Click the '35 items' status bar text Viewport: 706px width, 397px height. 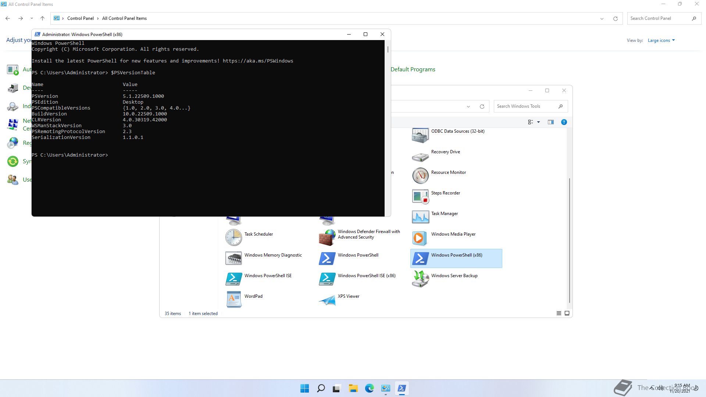[x=173, y=314]
